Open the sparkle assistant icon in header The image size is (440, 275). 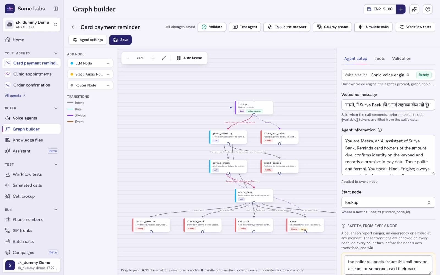(414, 9)
